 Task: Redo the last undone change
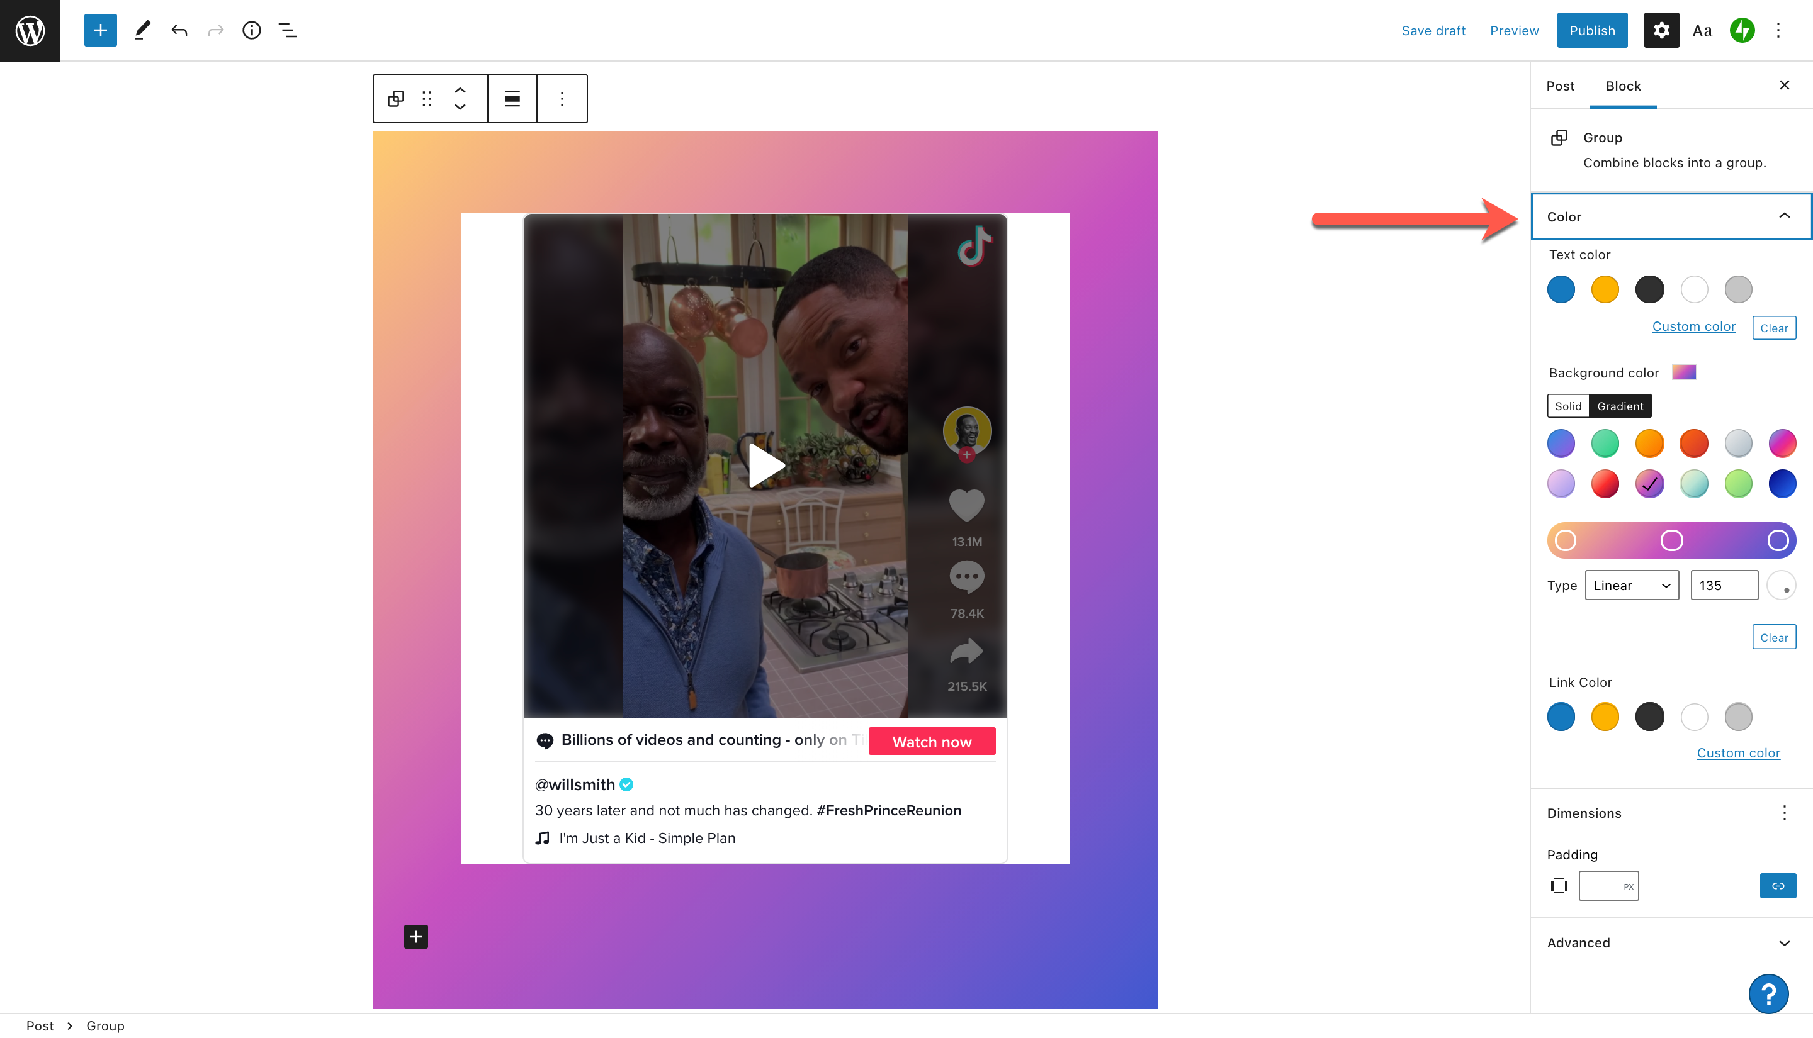(215, 30)
